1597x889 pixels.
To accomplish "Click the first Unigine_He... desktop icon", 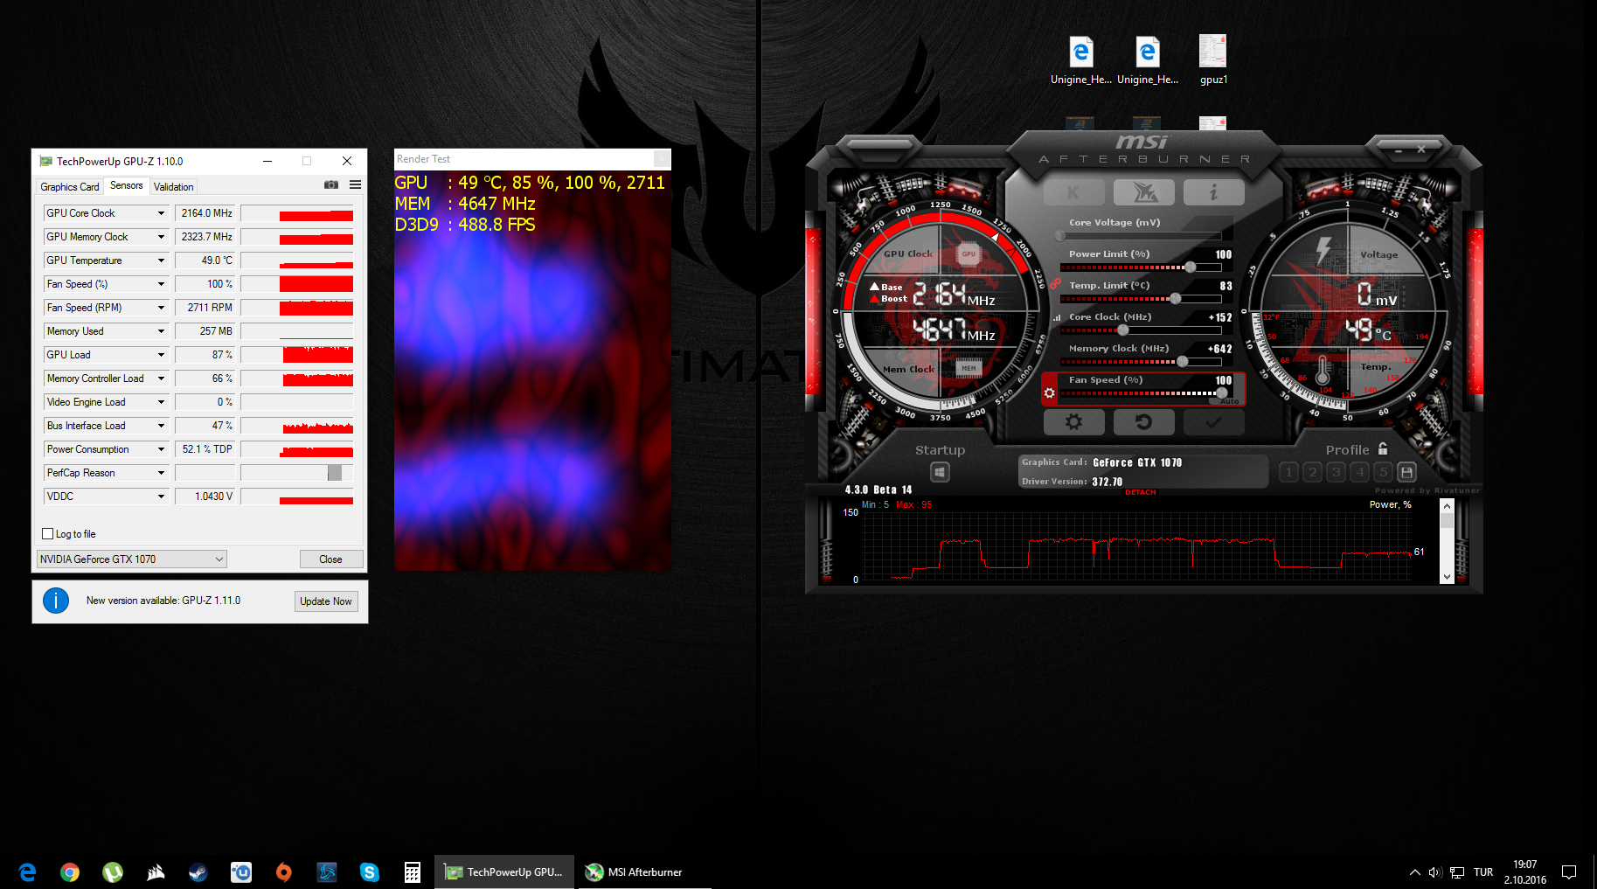I will (1081, 60).
